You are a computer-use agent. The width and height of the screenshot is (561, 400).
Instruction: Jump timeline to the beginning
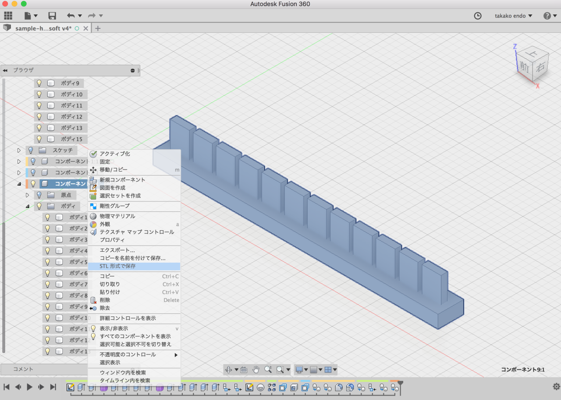7,387
